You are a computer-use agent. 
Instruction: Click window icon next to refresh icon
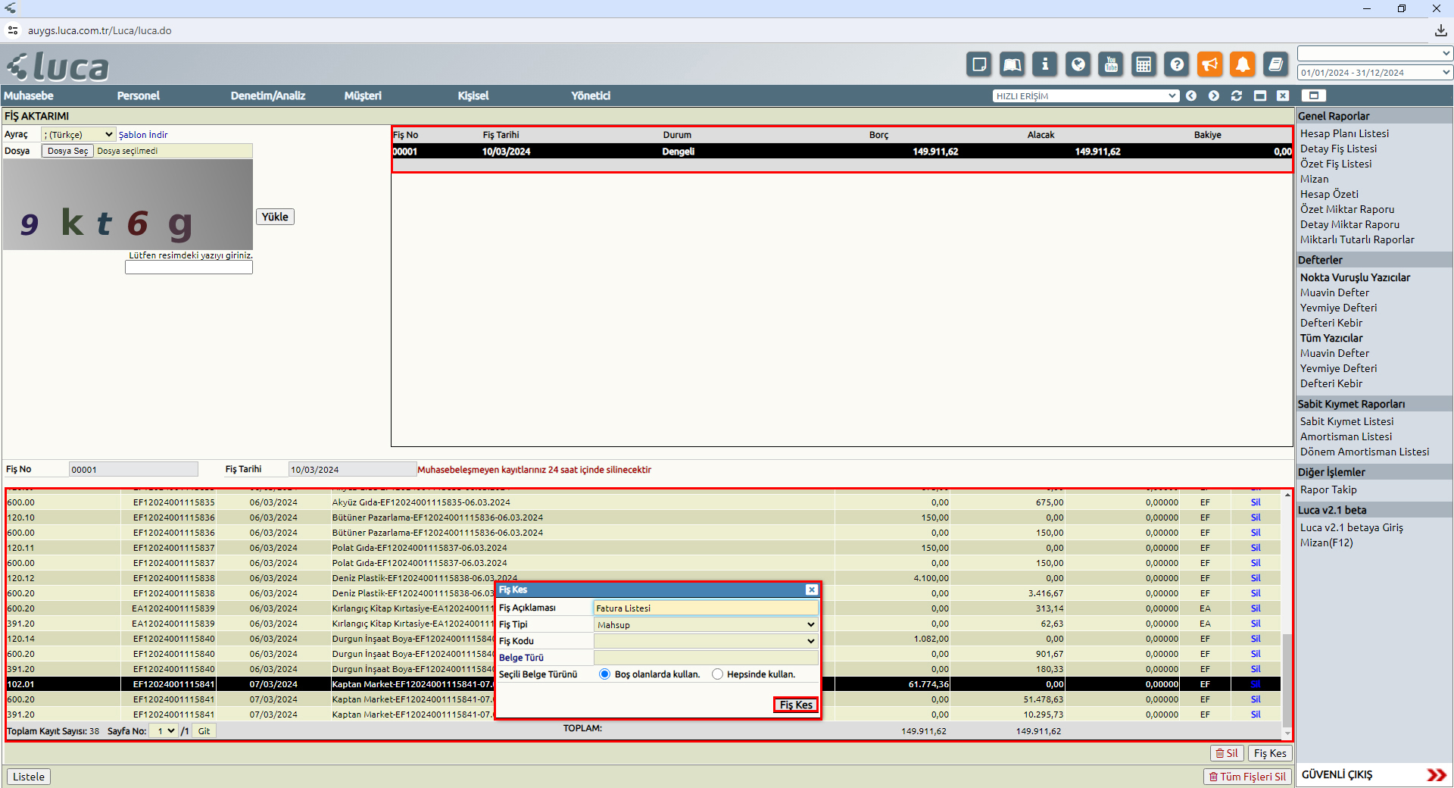coord(1260,95)
